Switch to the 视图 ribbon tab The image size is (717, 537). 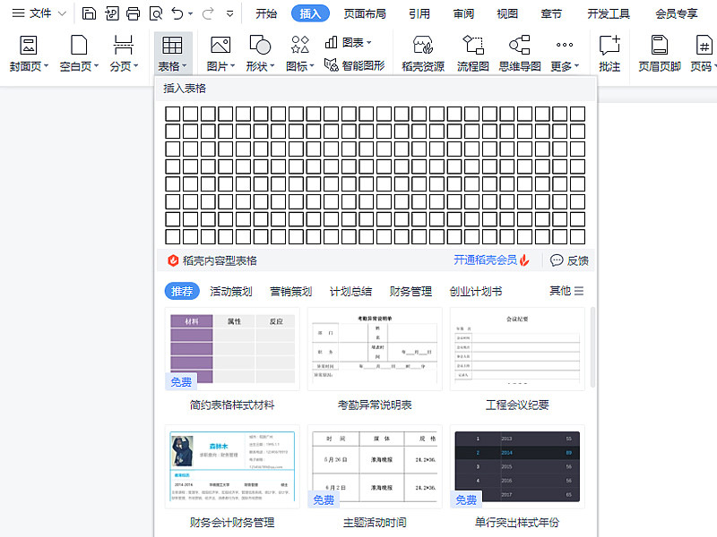tap(507, 13)
